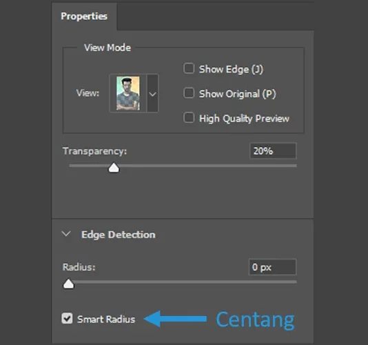Click the Smart Radius label text
Screen dimensions: 368x345
coord(106,319)
